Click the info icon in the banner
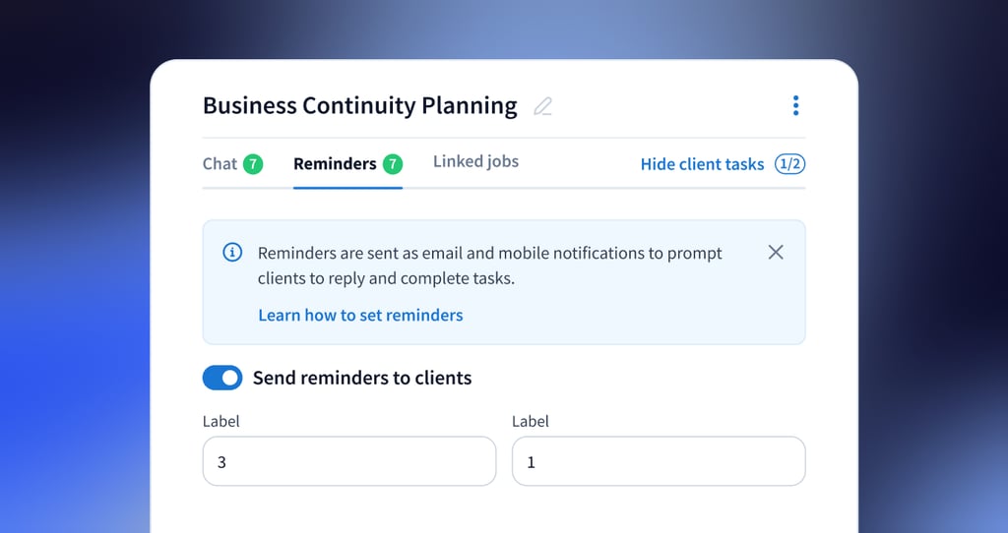Screen dimensions: 1008x533 (x=232, y=253)
